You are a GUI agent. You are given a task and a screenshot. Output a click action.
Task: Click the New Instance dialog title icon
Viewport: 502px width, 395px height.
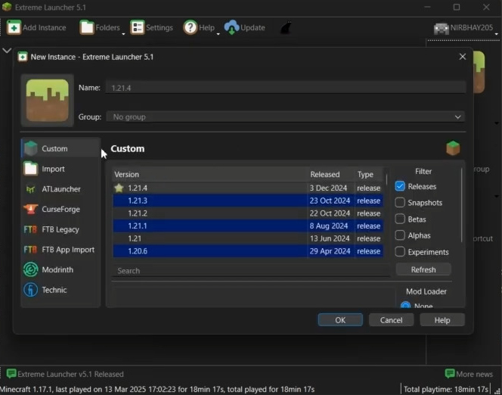[x=23, y=57]
